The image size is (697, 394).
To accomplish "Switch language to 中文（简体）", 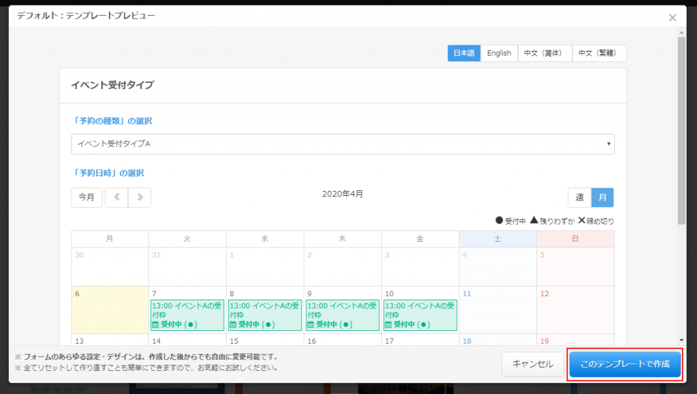I will click(x=545, y=53).
